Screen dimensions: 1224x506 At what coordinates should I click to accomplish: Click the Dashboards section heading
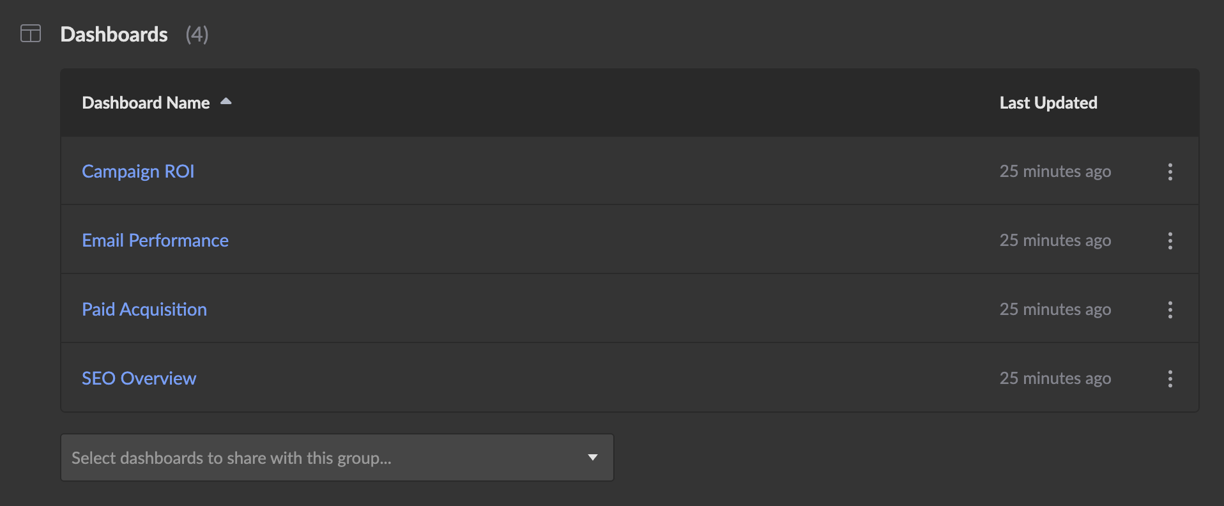114,34
